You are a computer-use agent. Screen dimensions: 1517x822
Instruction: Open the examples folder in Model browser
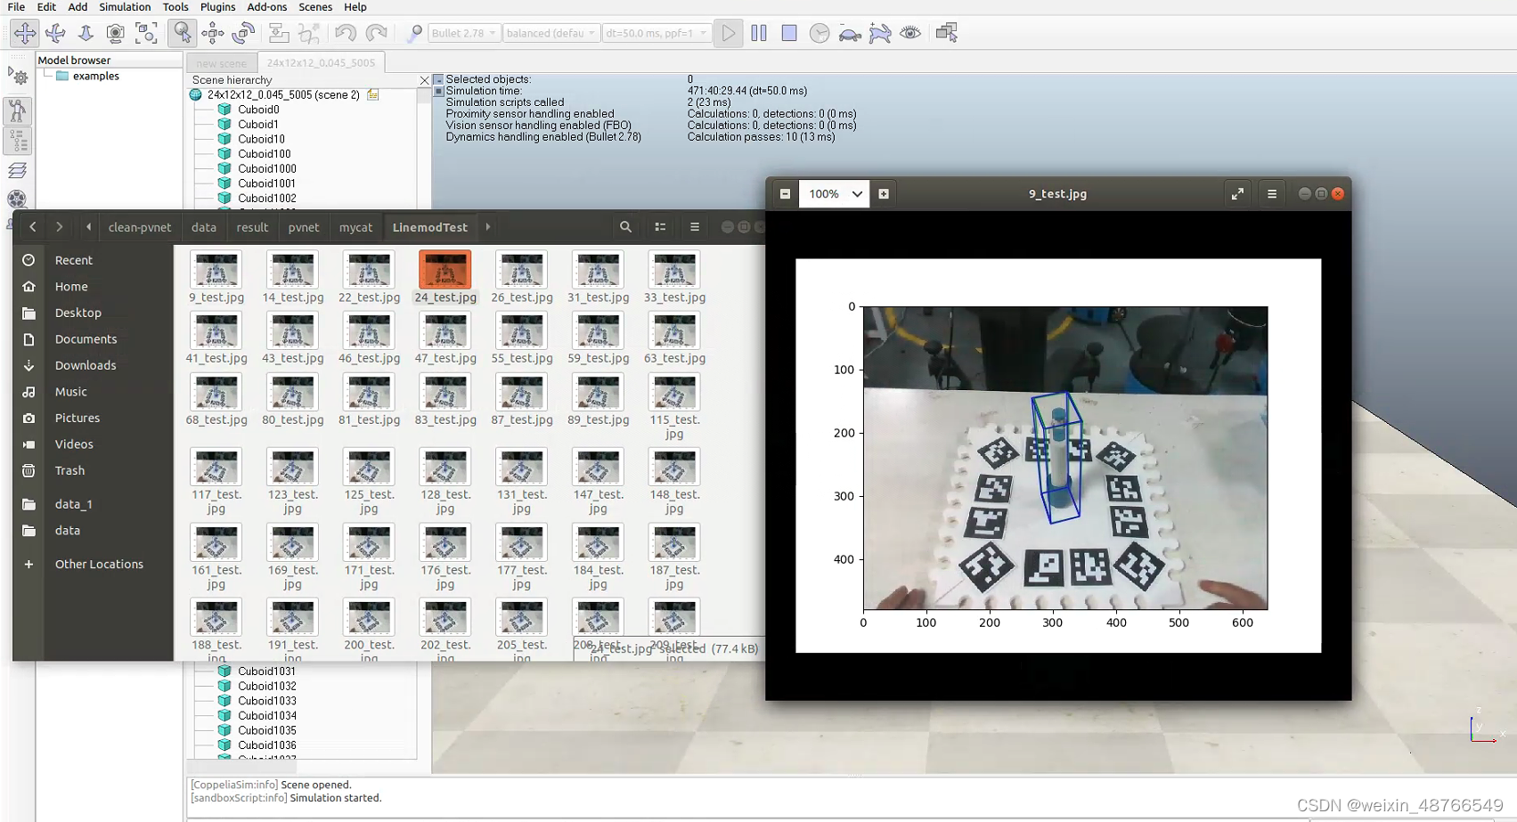point(95,77)
